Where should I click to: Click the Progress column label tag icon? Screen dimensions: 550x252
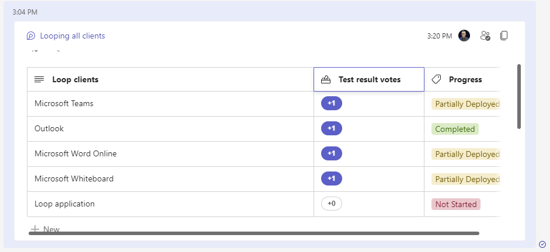click(x=436, y=80)
